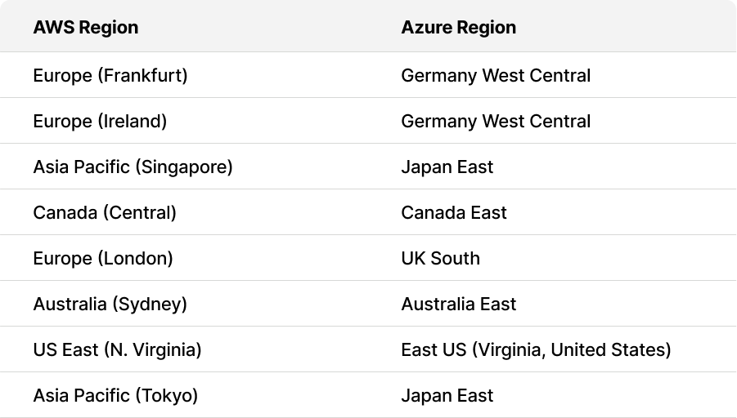Select the Australia (Sydney) cell

pos(110,304)
